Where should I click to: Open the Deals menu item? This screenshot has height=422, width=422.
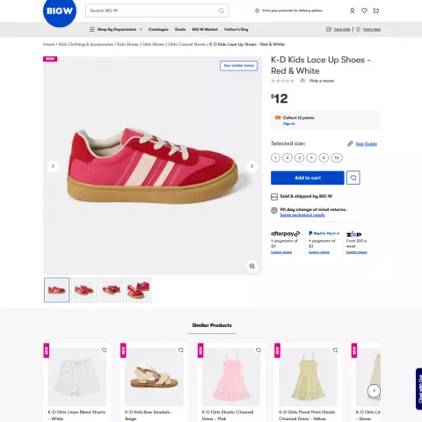click(x=180, y=29)
